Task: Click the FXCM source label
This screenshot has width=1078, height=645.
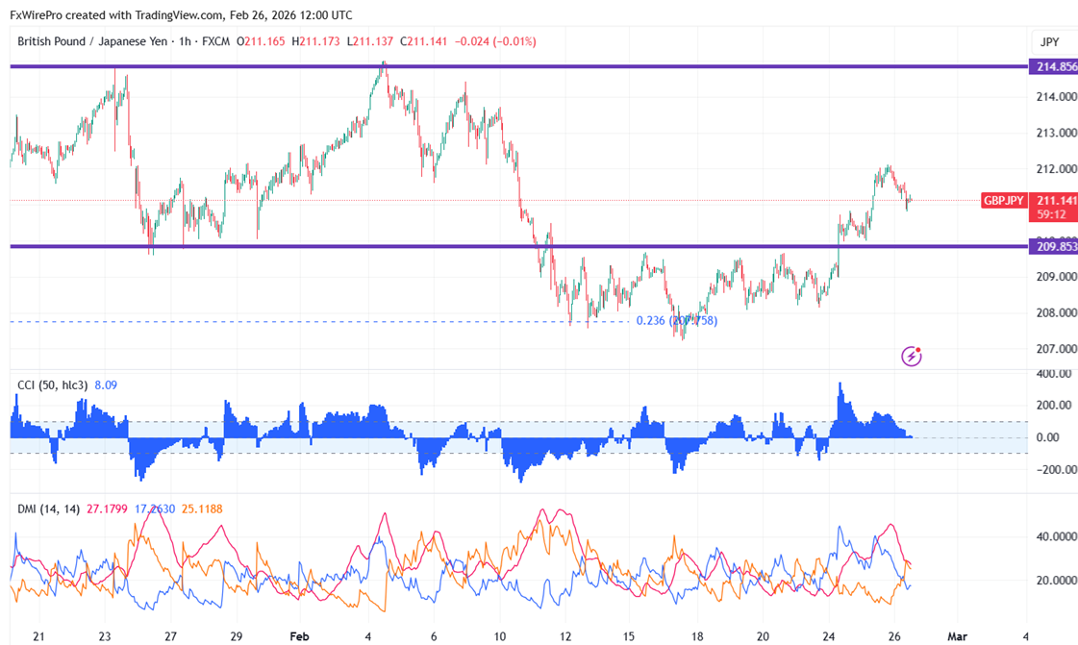Action: [x=216, y=41]
